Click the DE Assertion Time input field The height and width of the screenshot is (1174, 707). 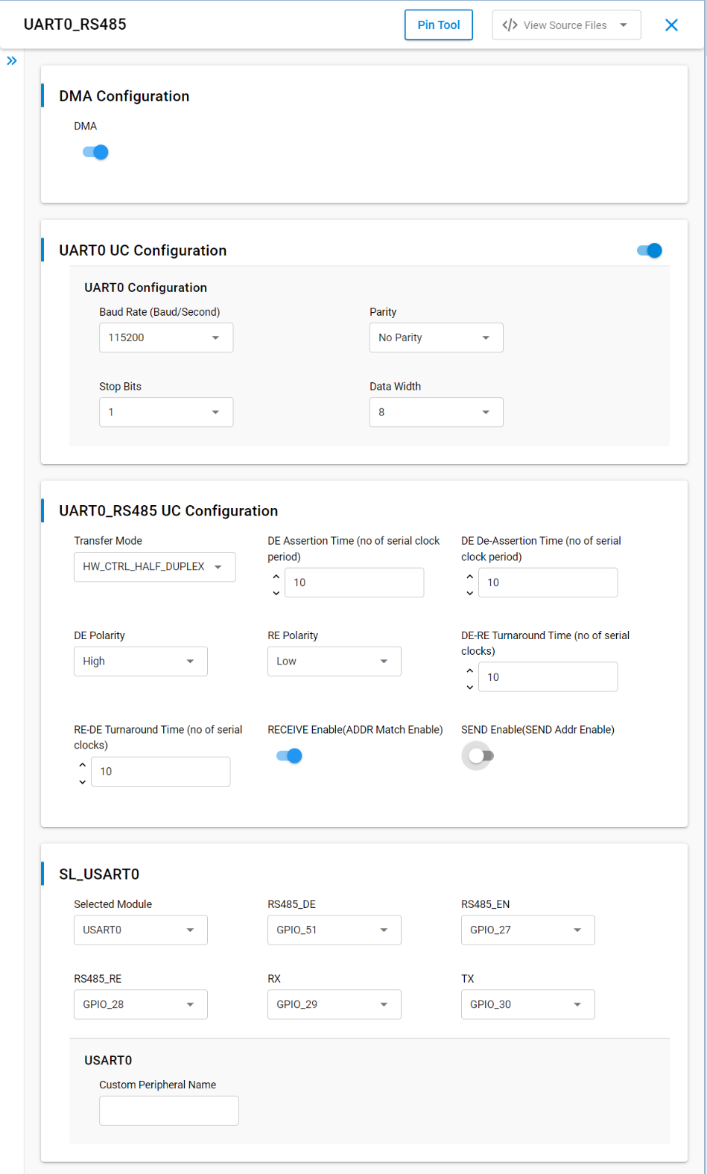click(355, 583)
